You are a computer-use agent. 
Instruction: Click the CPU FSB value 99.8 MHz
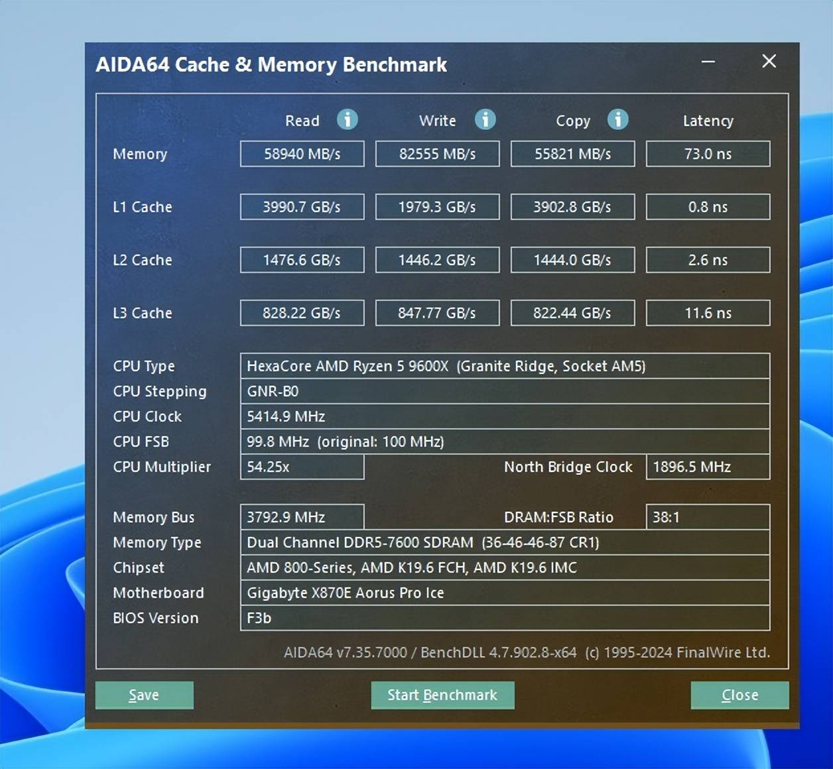coord(505,442)
